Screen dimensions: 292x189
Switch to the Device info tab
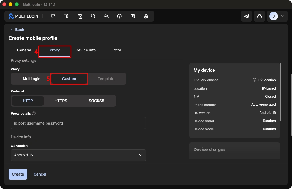pyautogui.click(x=85, y=50)
